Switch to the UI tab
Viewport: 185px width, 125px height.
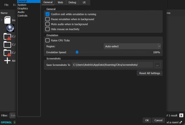[x=84, y=2]
